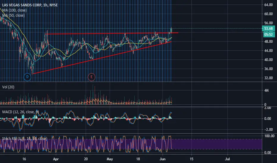Viewport: 277px width, 163px height.
Task: Click the 40.00 price axis label
Action: pos(268,60)
